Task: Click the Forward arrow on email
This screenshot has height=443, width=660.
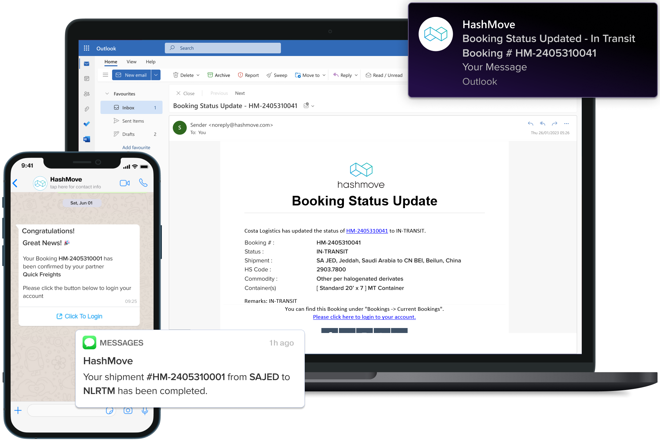Action: pos(554,124)
